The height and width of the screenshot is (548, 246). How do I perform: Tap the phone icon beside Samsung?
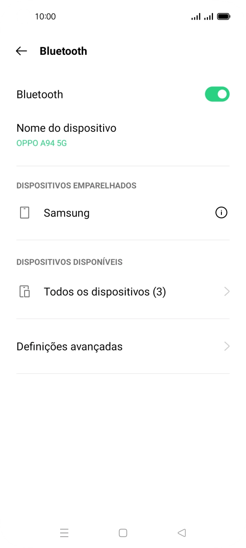25,213
